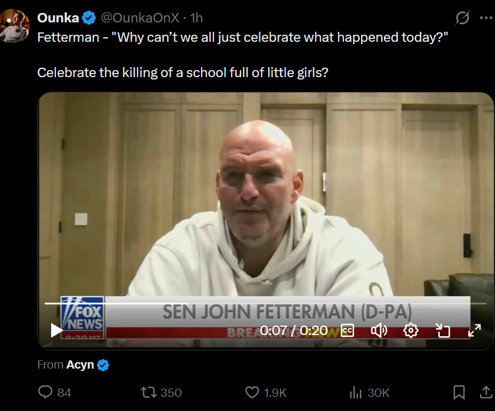Bookmark this post
The width and height of the screenshot is (495, 411).
[460, 392]
